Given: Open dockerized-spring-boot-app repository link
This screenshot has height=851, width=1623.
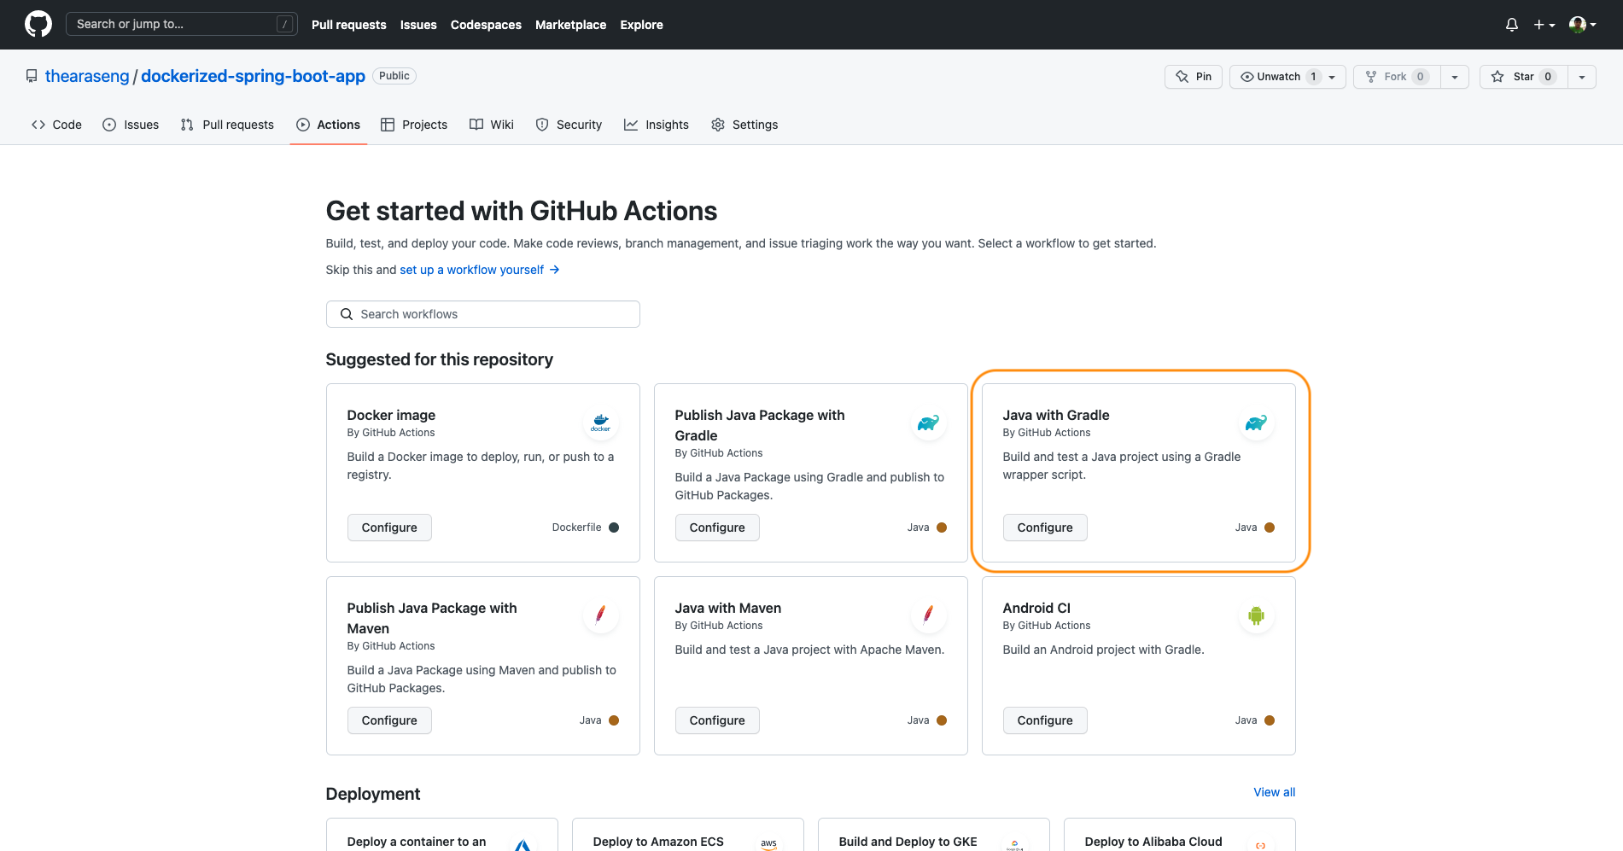Looking at the screenshot, I should tap(253, 76).
